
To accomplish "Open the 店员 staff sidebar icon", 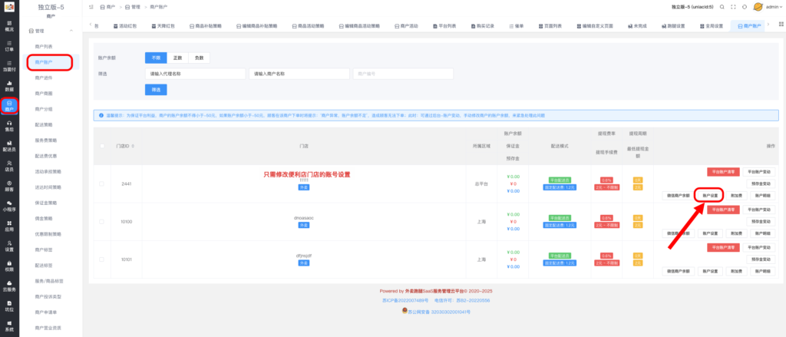I will 9,166.
